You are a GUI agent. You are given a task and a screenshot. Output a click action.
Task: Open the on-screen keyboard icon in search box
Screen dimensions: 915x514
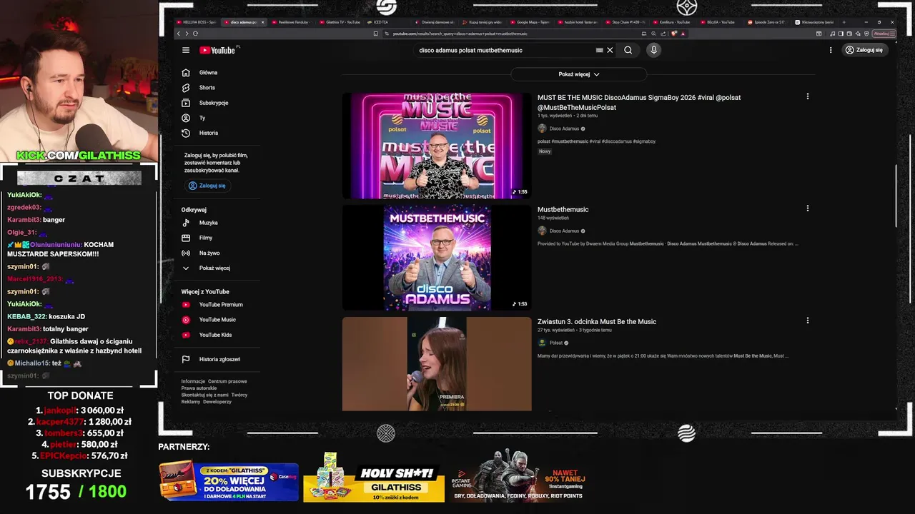[599, 50]
